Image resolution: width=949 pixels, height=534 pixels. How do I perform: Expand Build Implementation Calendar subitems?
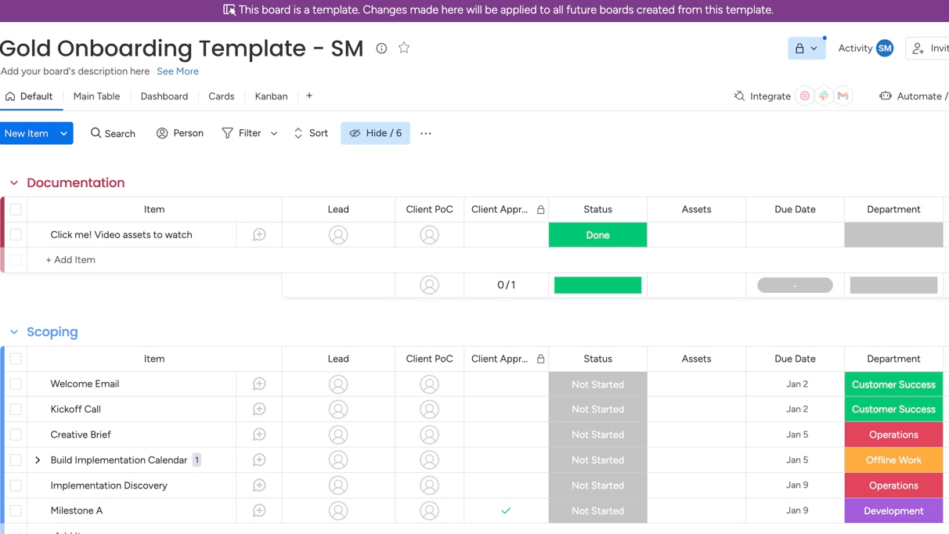38,460
